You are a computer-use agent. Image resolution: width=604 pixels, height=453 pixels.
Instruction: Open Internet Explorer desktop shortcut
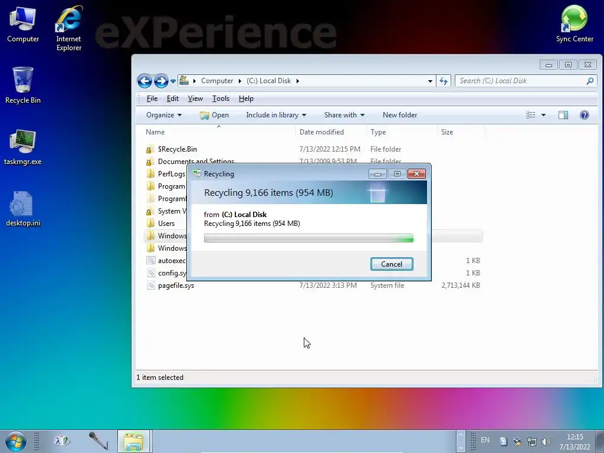[68, 28]
